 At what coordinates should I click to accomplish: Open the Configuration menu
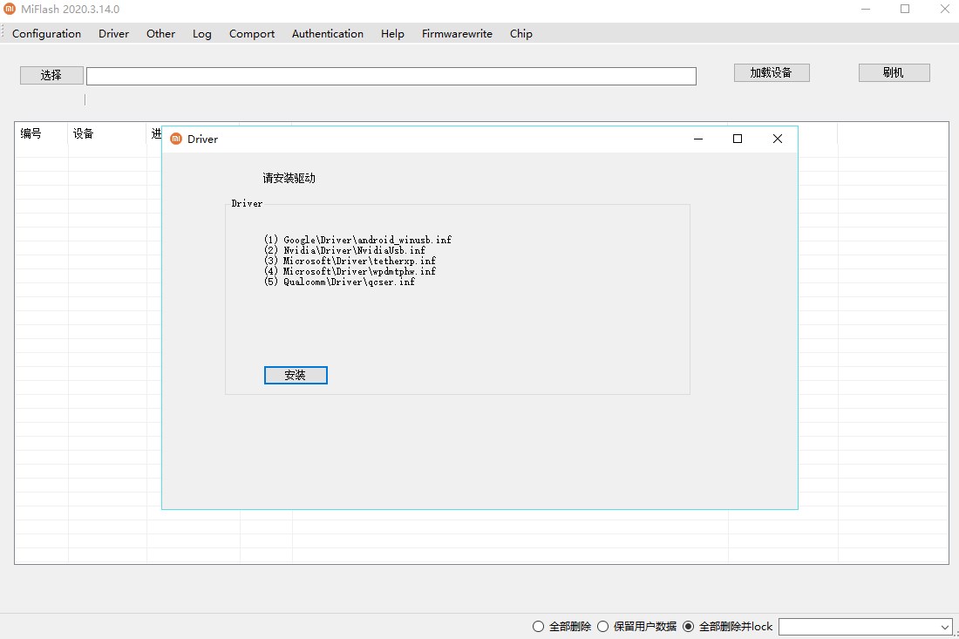pos(46,34)
